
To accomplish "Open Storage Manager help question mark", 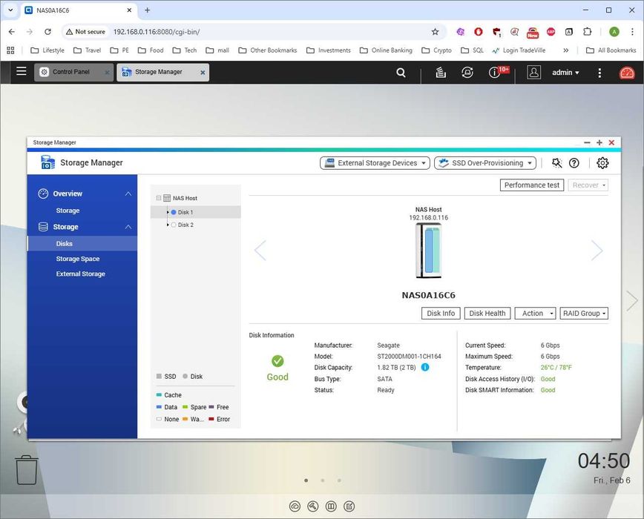I will point(574,163).
